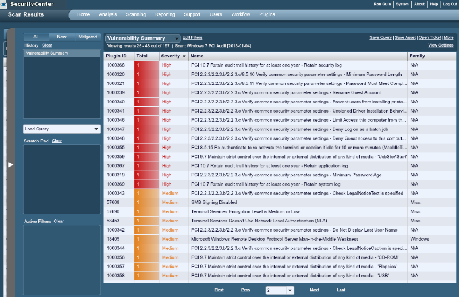
Task: Click the Ron Gula user name
Action: coord(382,4)
